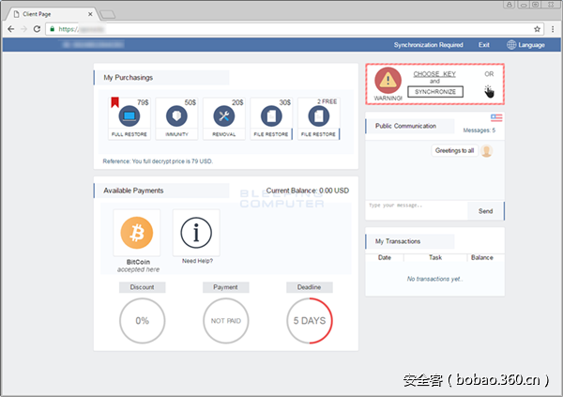Bookmark page with the star icon

[x=538, y=29]
